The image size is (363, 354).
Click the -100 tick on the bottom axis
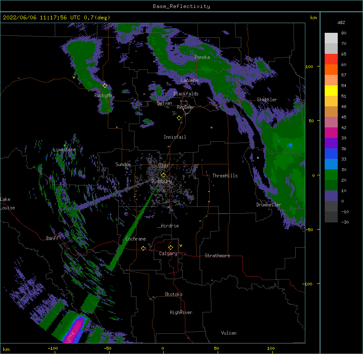coord(53,348)
